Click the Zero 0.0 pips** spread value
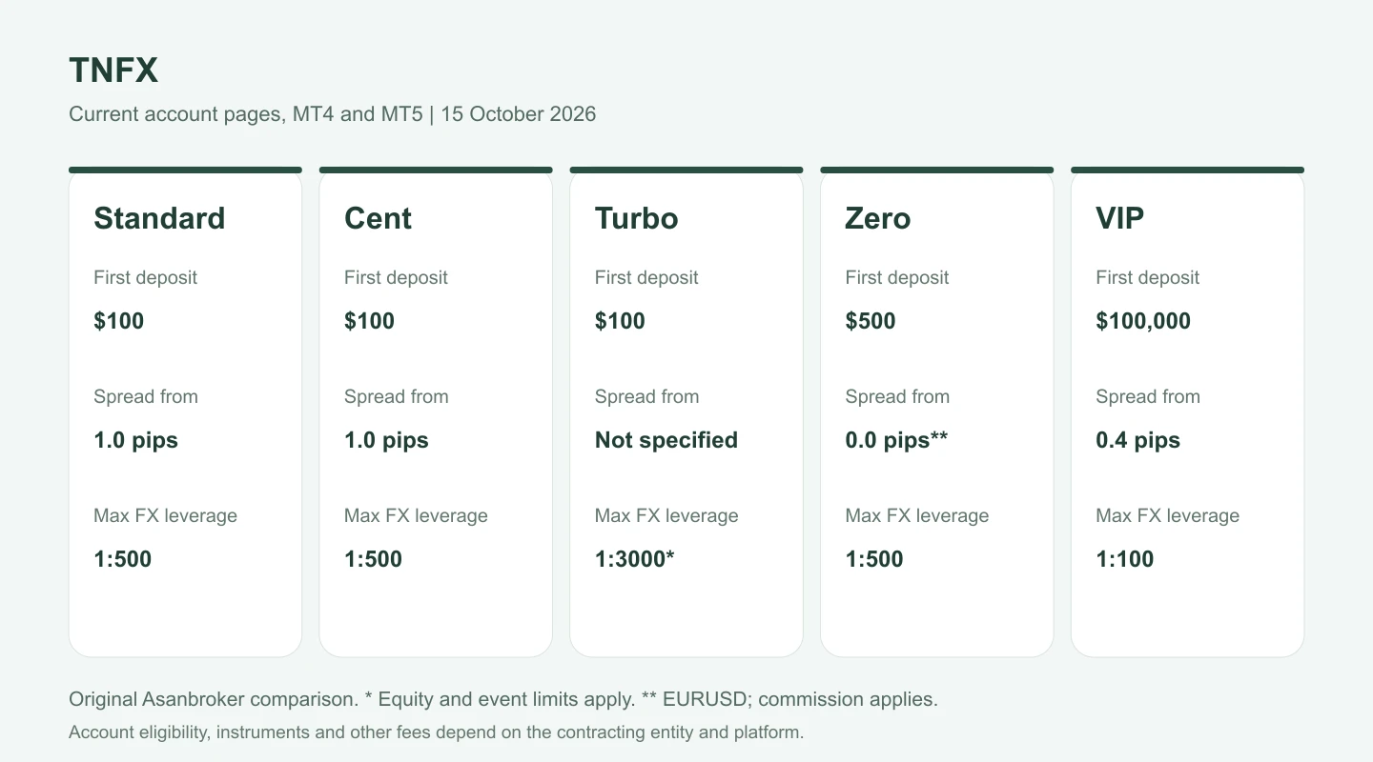Viewport: 1373px width, 762px height. (x=896, y=440)
